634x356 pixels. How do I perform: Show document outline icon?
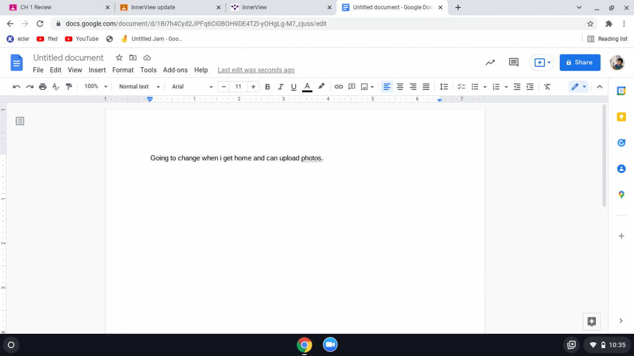(20, 121)
